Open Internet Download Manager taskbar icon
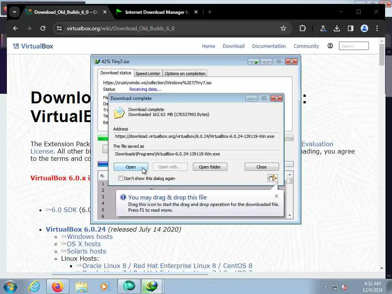Screen dimensions: 392x294 click(x=152, y=286)
